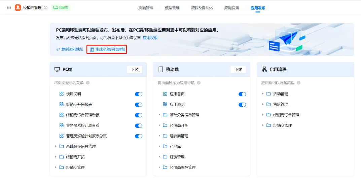The width and height of the screenshot is (361, 185).
Task: Expand the 产品库 folder in 移动端
Action: (x=159, y=147)
